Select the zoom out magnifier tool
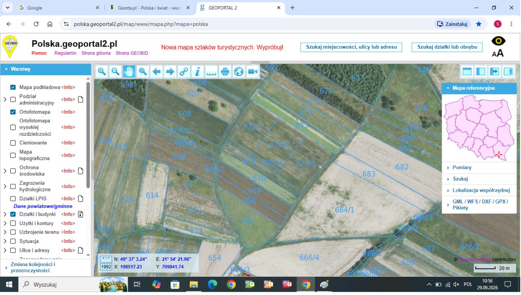The width and height of the screenshot is (521, 295). [116, 72]
